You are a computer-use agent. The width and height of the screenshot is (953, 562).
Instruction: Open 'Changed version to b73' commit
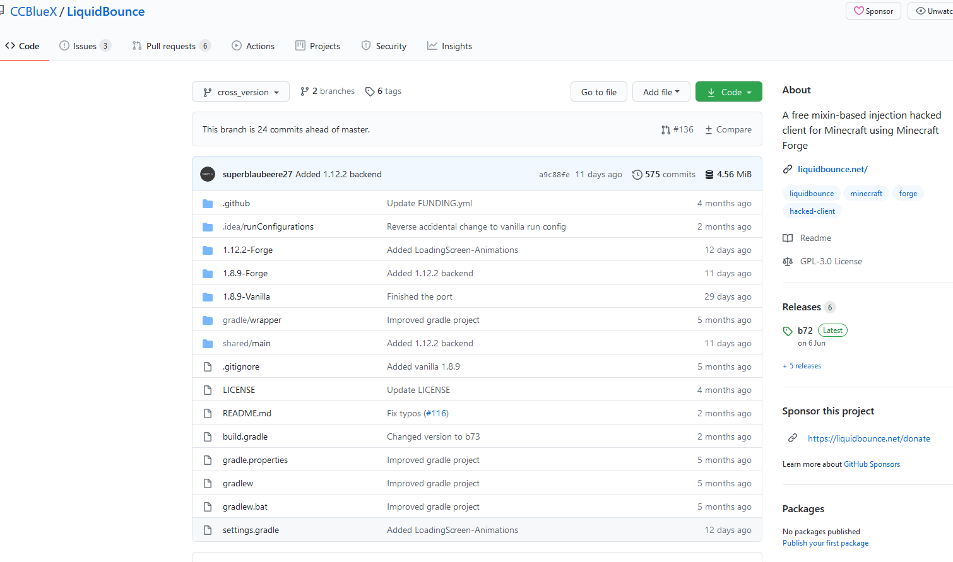[434, 436]
